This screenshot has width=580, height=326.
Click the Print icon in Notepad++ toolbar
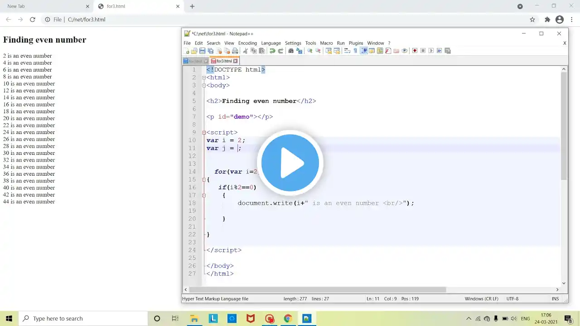pyautogui.click(x=235, y=51)
